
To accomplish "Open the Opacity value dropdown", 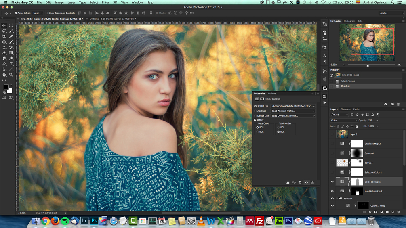I will coord(377,121).
